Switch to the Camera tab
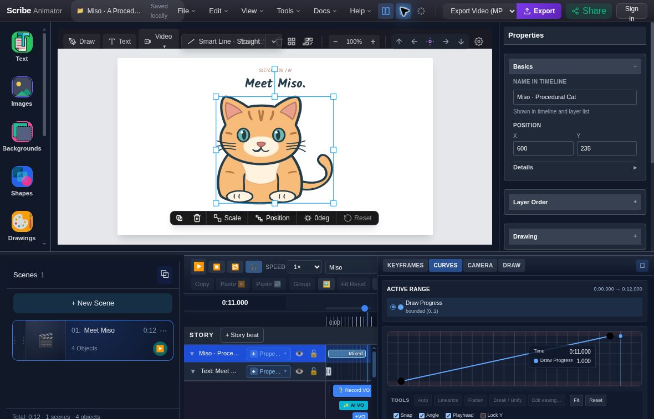The image size is (654, 419). (479, 265)
